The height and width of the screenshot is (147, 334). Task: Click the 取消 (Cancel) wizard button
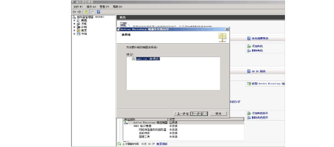click(218, 114)
